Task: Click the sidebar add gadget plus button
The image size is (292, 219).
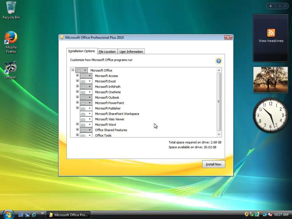Action: point(271,6)
